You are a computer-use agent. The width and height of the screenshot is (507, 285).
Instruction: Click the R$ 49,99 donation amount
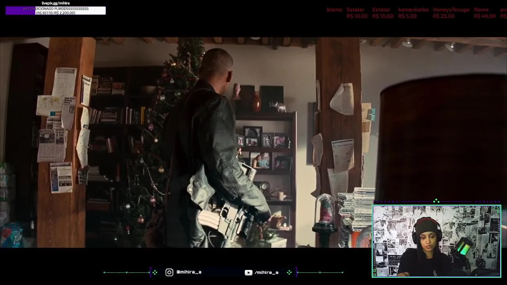[x=484, y=16]
